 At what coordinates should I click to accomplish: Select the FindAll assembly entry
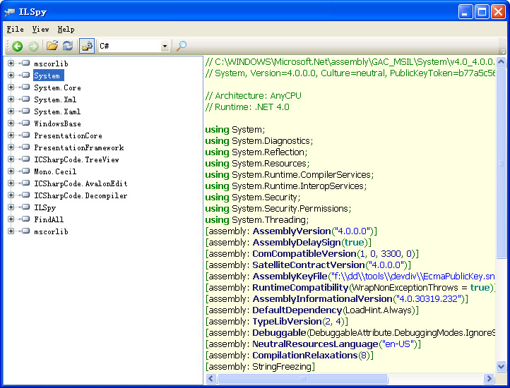[49, 219]
